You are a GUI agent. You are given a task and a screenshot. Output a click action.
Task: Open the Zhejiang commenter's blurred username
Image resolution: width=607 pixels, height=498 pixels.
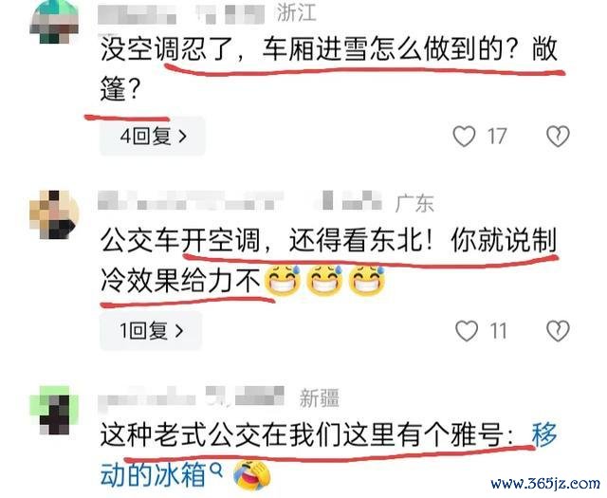pyautogui.click(x=181, y=14)
